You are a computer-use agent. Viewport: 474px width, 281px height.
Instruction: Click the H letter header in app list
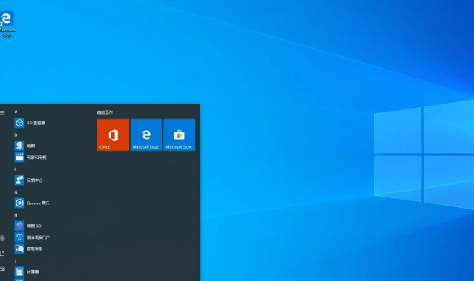tap(16, 215)
